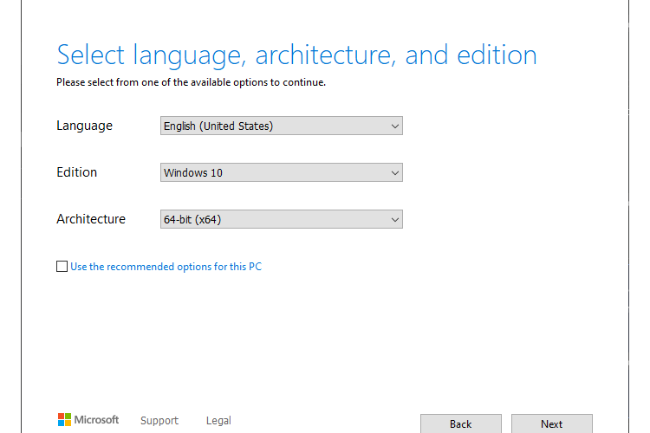Click the 'Select language, architecture, and edition' heading
Viewport: 650px width, 433px height.
coord(296,55)
